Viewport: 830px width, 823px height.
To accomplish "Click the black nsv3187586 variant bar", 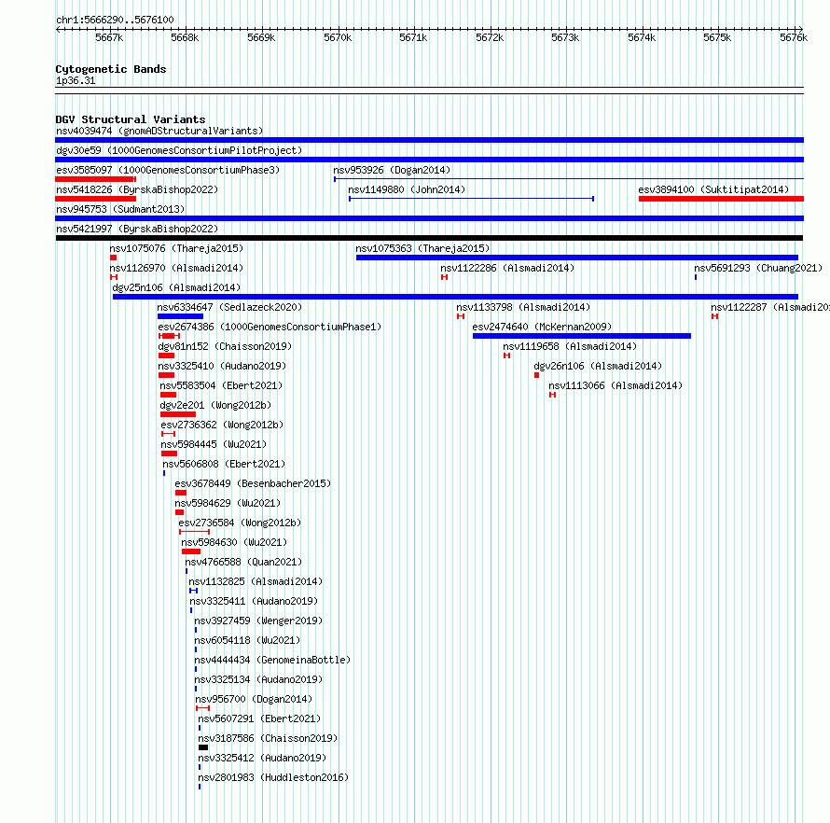I will tap(203, 747).
